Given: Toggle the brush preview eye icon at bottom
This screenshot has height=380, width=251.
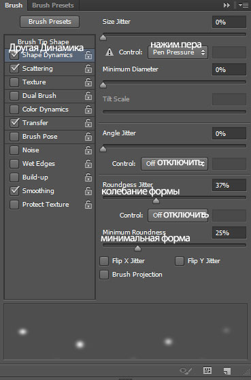Looking at the screenshot, I should click(186, 370).
